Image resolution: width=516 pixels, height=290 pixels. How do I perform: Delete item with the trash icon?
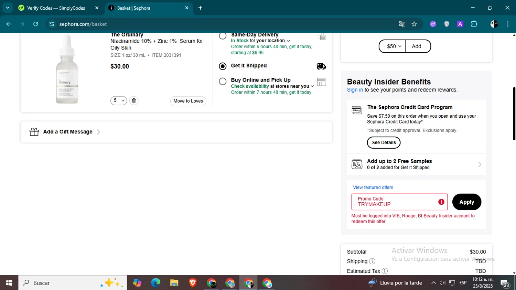(134, 101)
